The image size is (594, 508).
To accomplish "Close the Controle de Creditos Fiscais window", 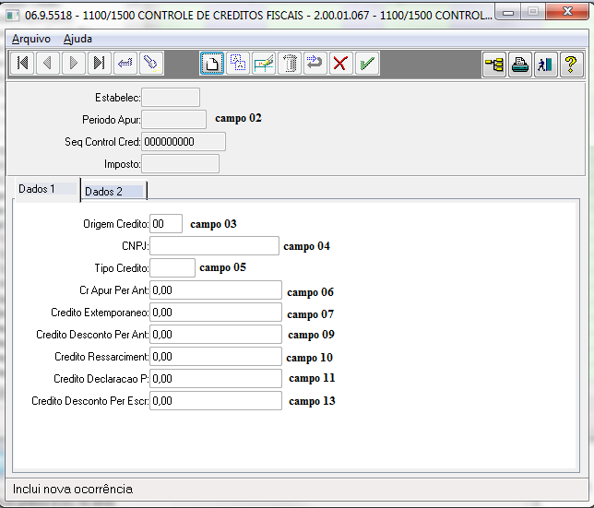I will (567, 11).
